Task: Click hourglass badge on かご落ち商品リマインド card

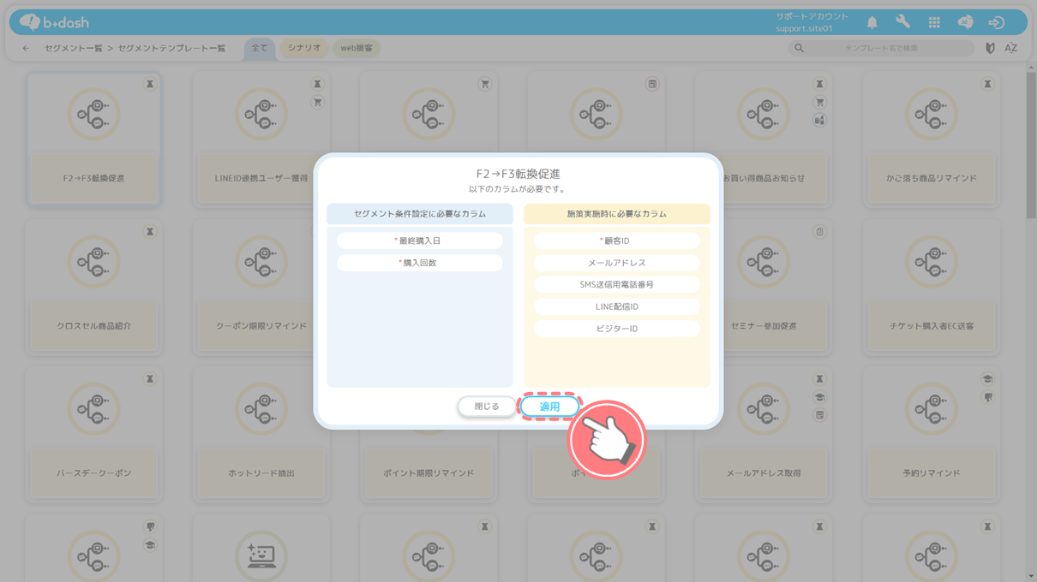Action: pyautogui.click(x=987, y=85)
